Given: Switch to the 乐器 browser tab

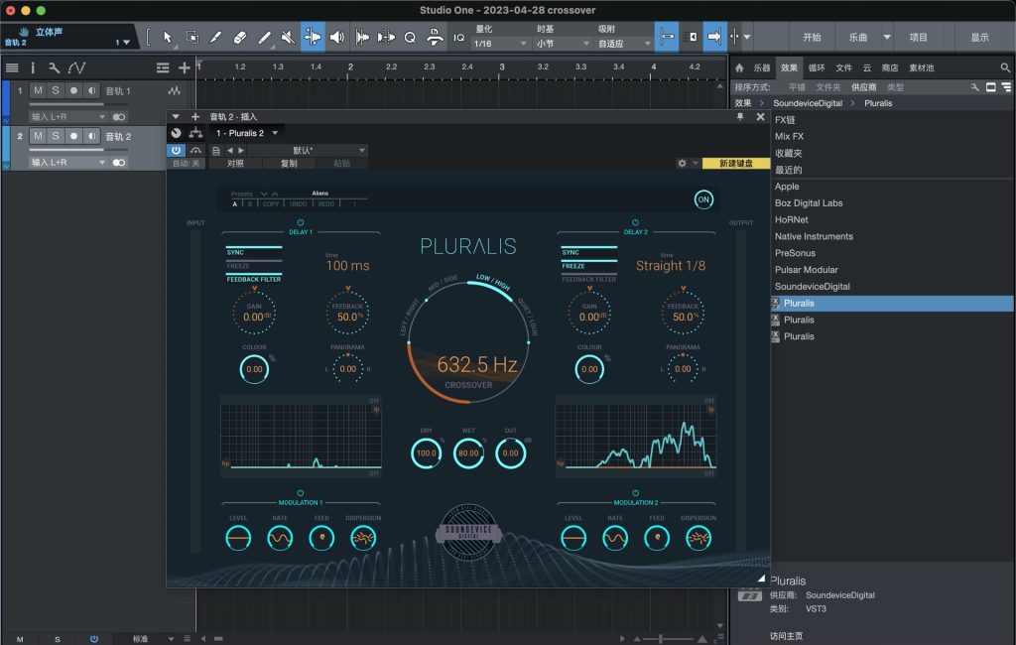Looking at the screenshot, I should pos(762,67).
